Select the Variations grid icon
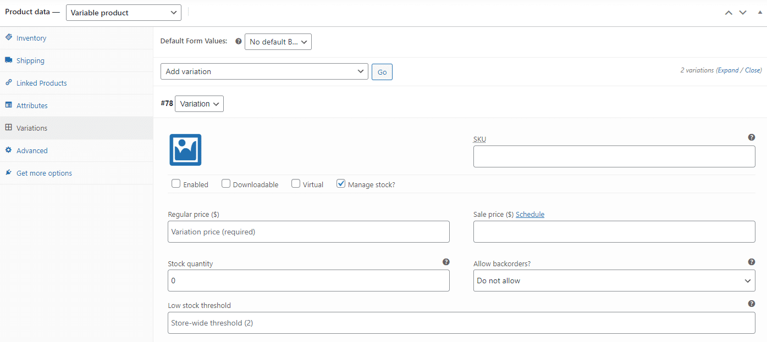The width and height of the screenshot is (767, 342). click(9, 127)
